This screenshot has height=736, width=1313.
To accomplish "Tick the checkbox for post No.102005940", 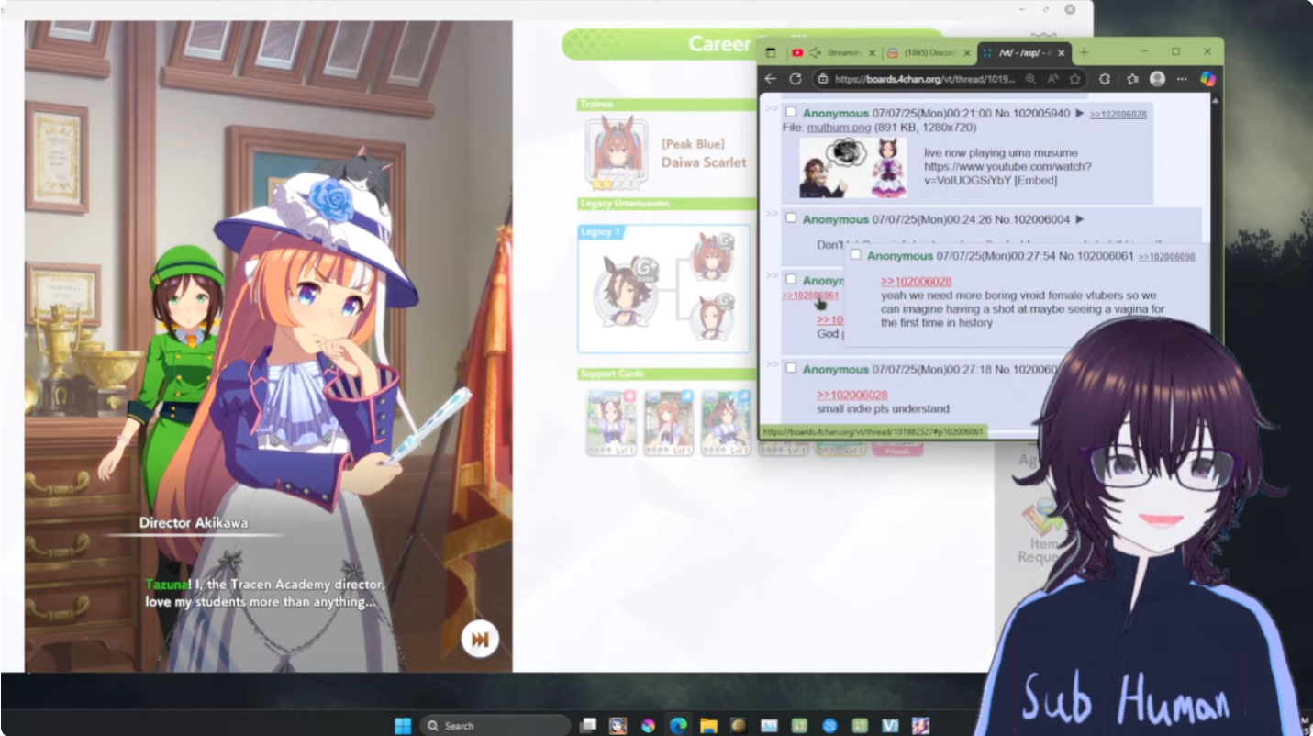I will (x=791, y=113).
